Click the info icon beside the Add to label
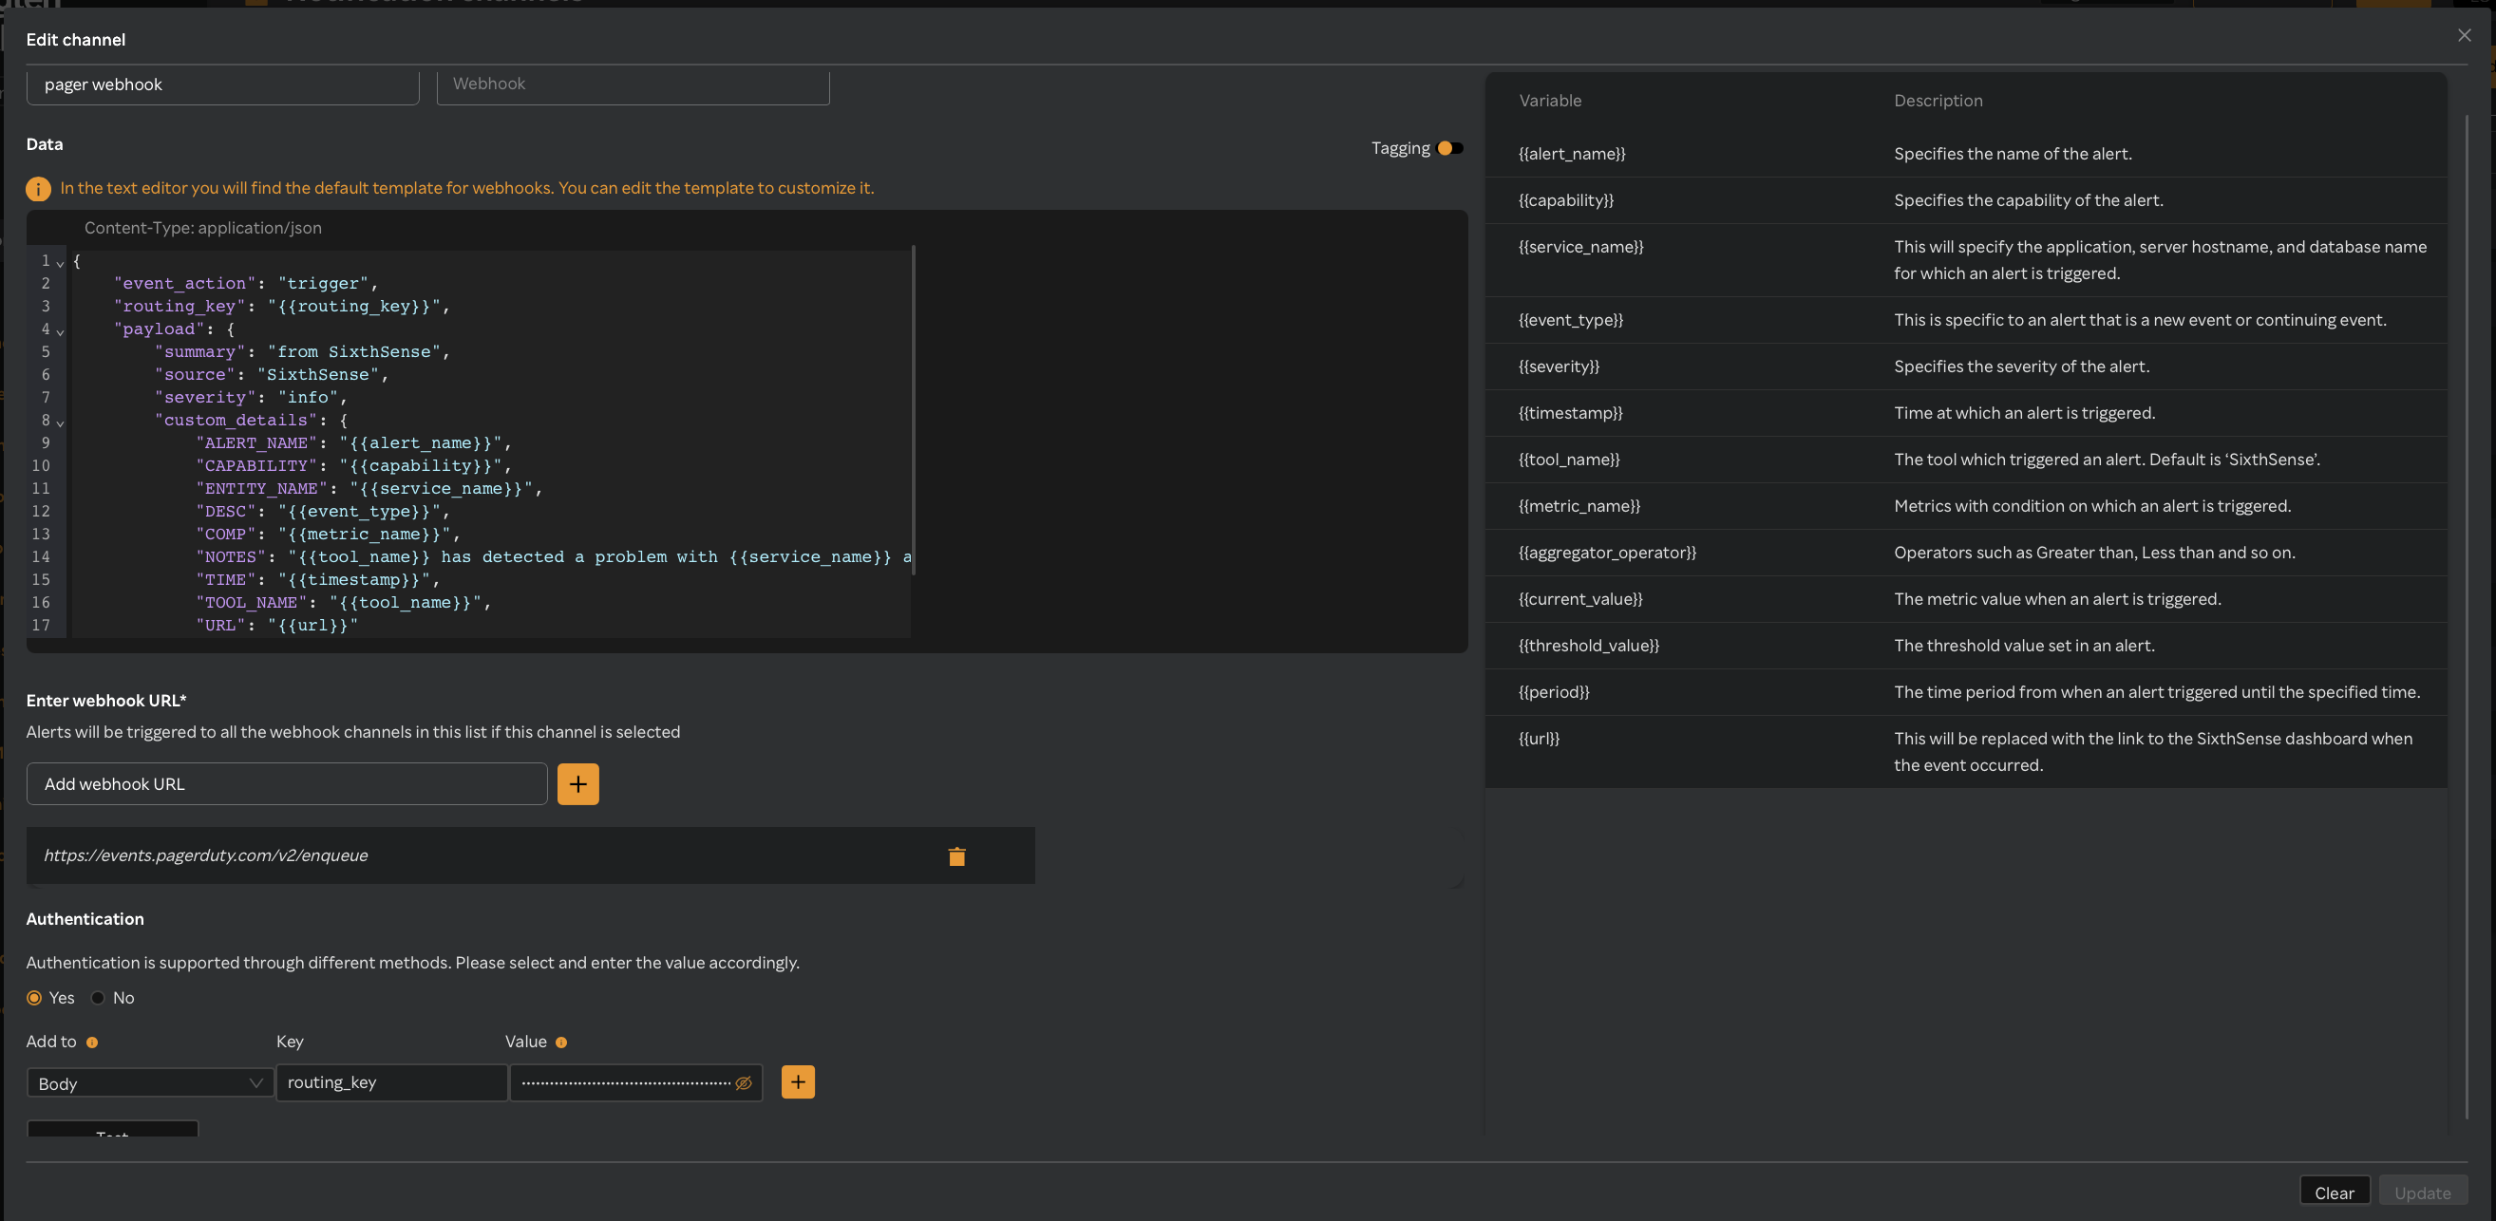 pyautogui.click(x=93, y=1043)
